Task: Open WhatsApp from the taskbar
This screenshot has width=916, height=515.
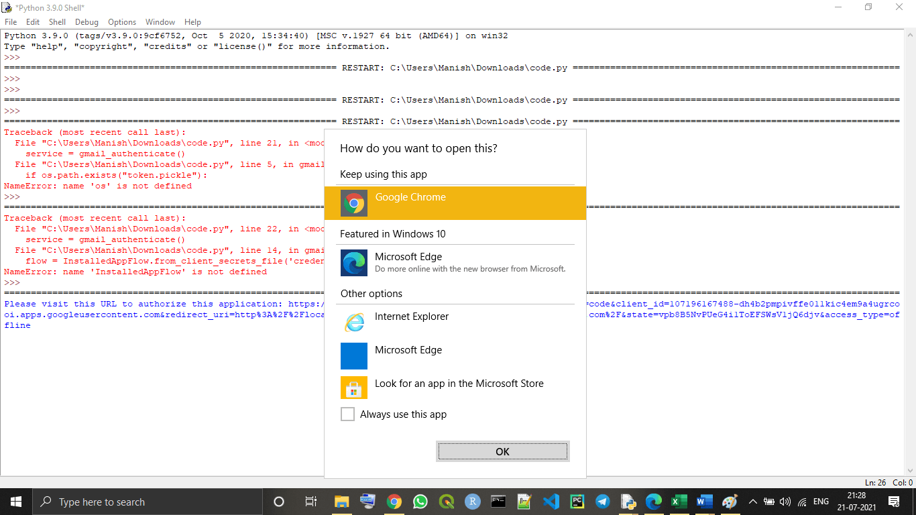Action: pyautogui.click(x=420, y=502)
